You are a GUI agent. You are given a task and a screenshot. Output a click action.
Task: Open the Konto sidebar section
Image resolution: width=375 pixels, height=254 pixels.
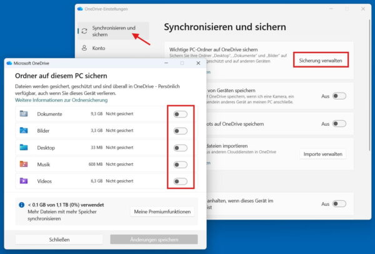(x=113, y=48)
